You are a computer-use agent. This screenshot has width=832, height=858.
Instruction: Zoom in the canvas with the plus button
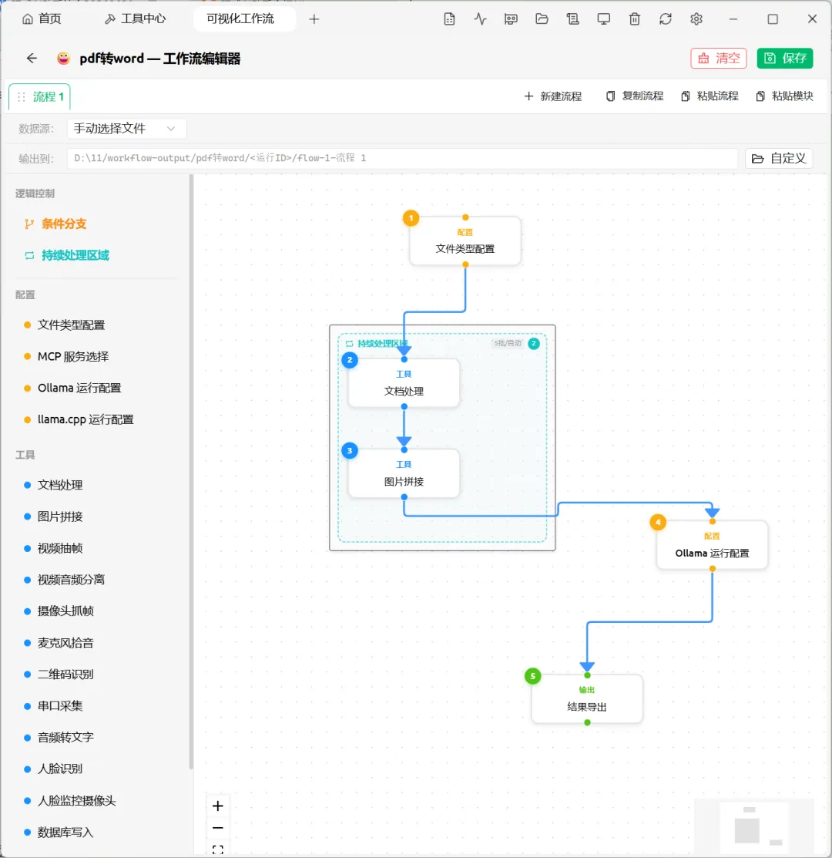(217, 806)
